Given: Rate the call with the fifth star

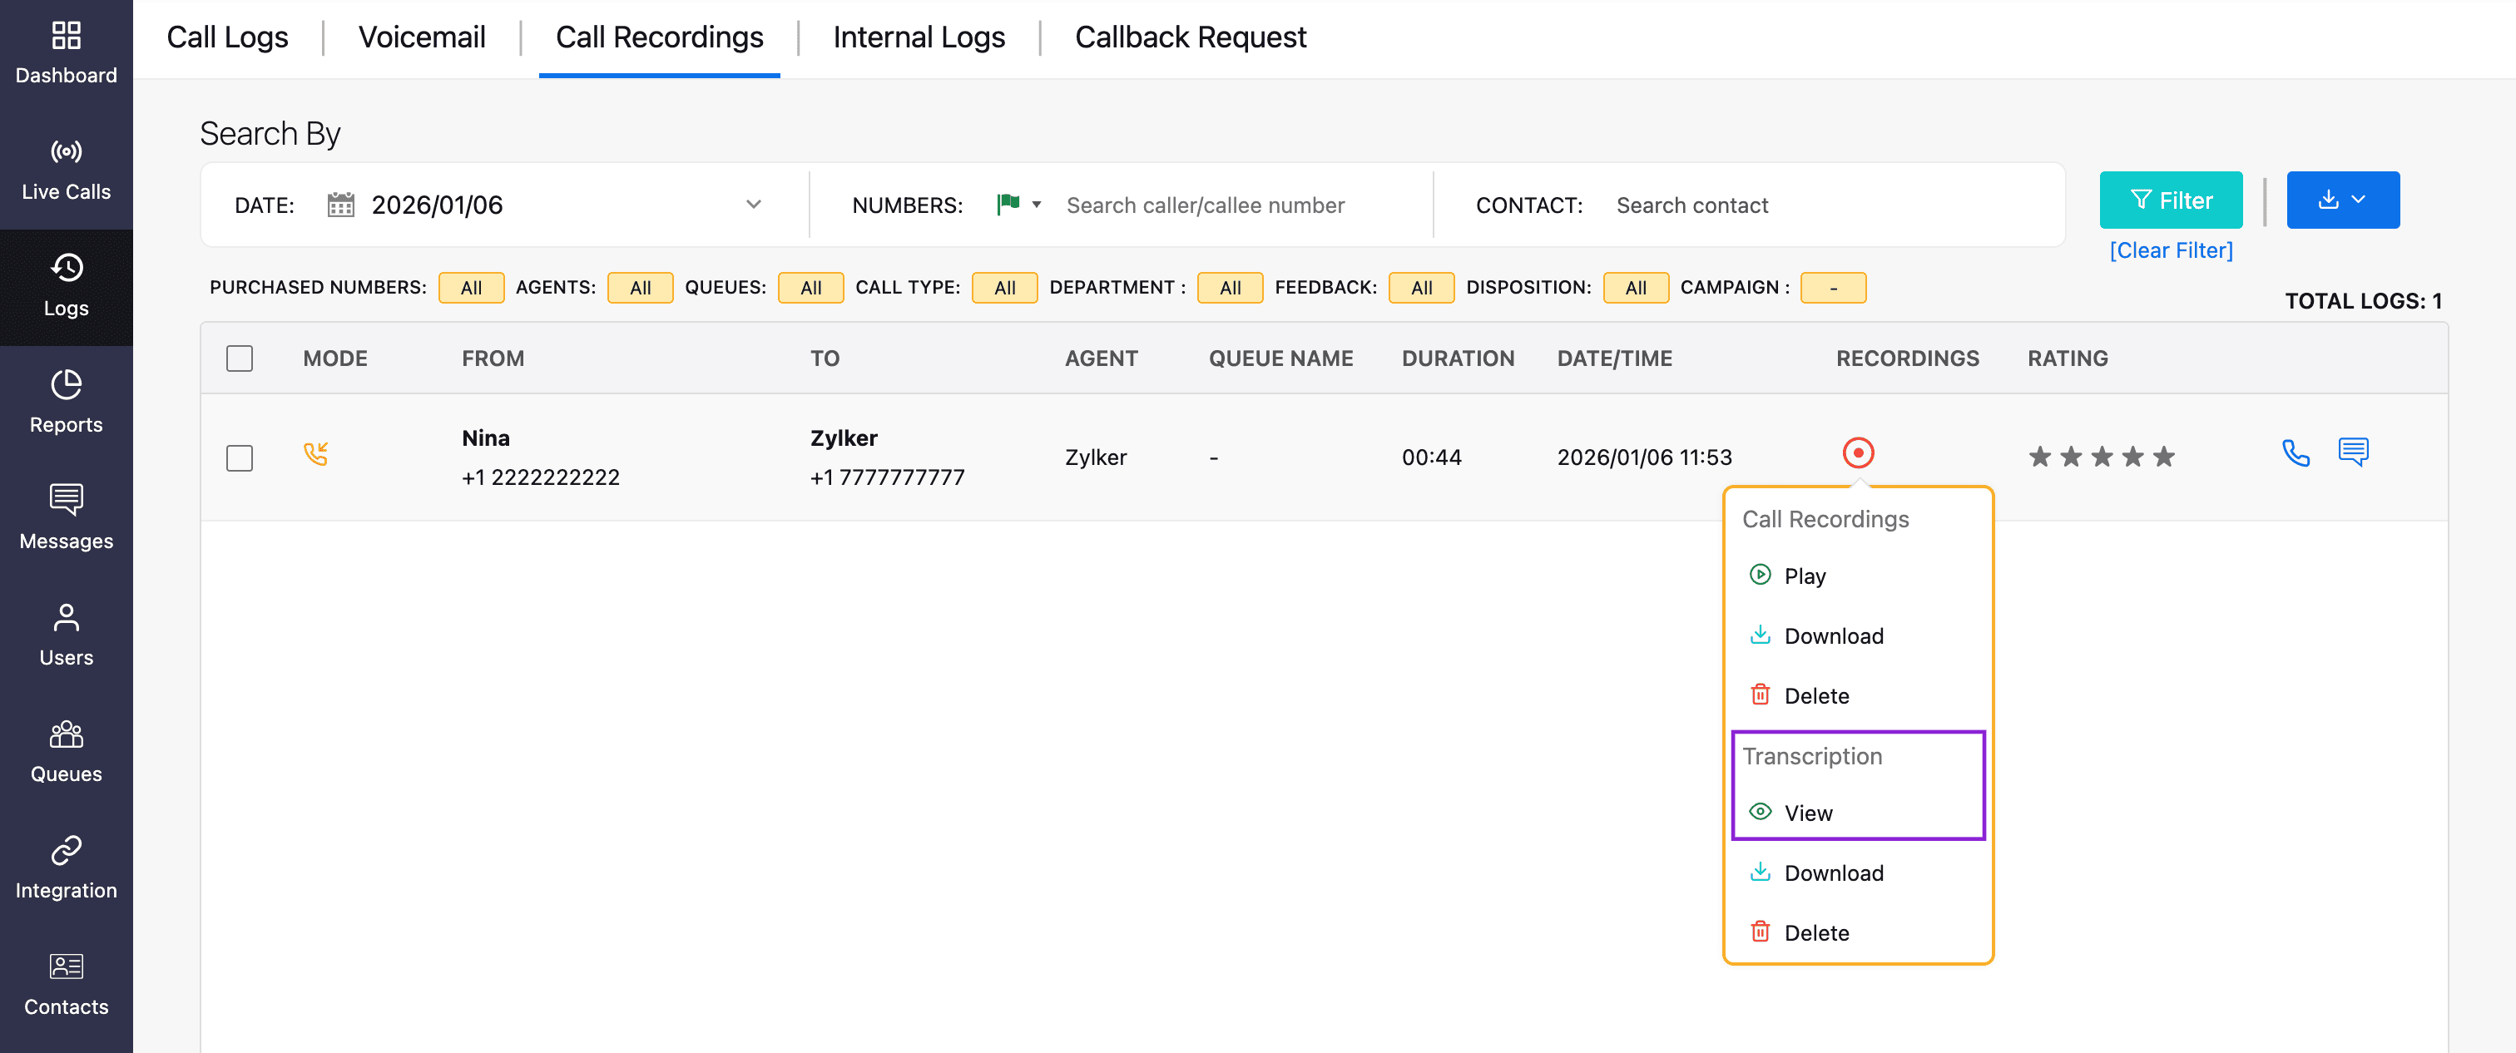Looking at the screenshot, I should coord(2163,456).
